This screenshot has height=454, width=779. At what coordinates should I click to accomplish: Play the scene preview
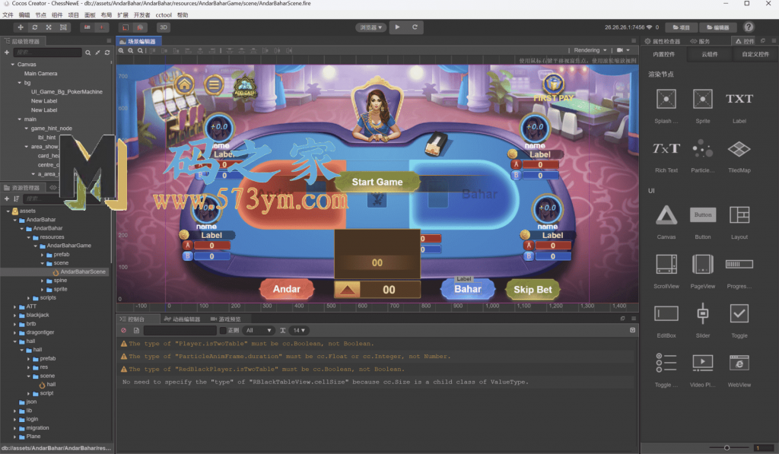(397, 27)
